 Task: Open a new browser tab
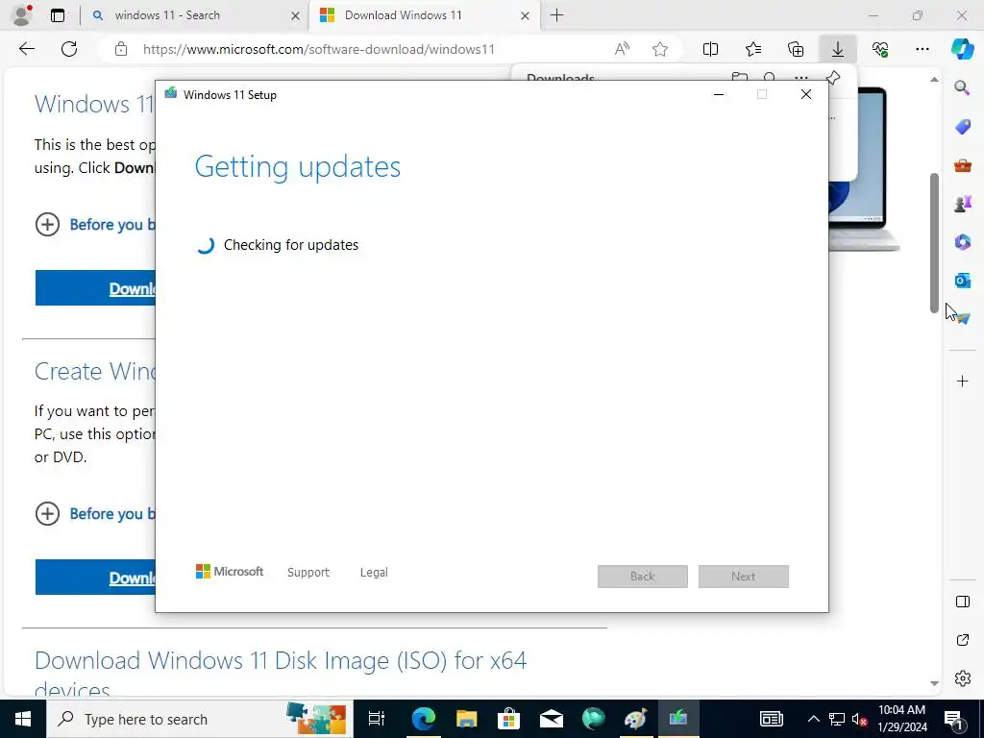coord(556,15)
